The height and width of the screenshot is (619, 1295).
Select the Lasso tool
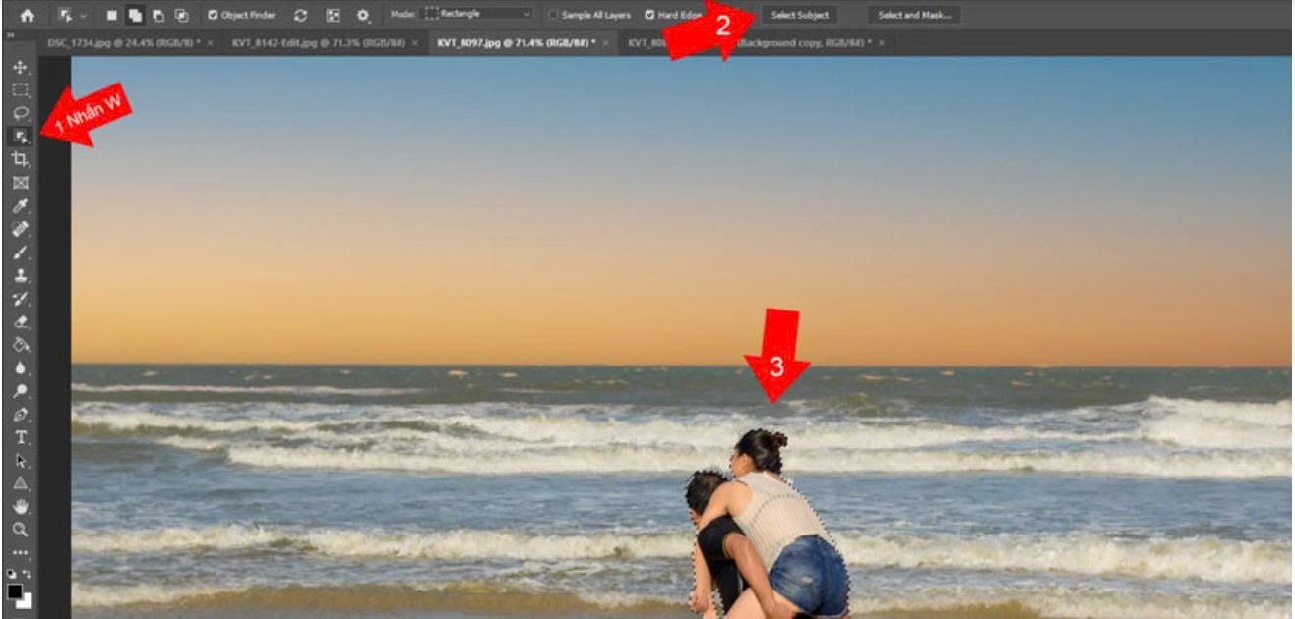tap(20, 113)
